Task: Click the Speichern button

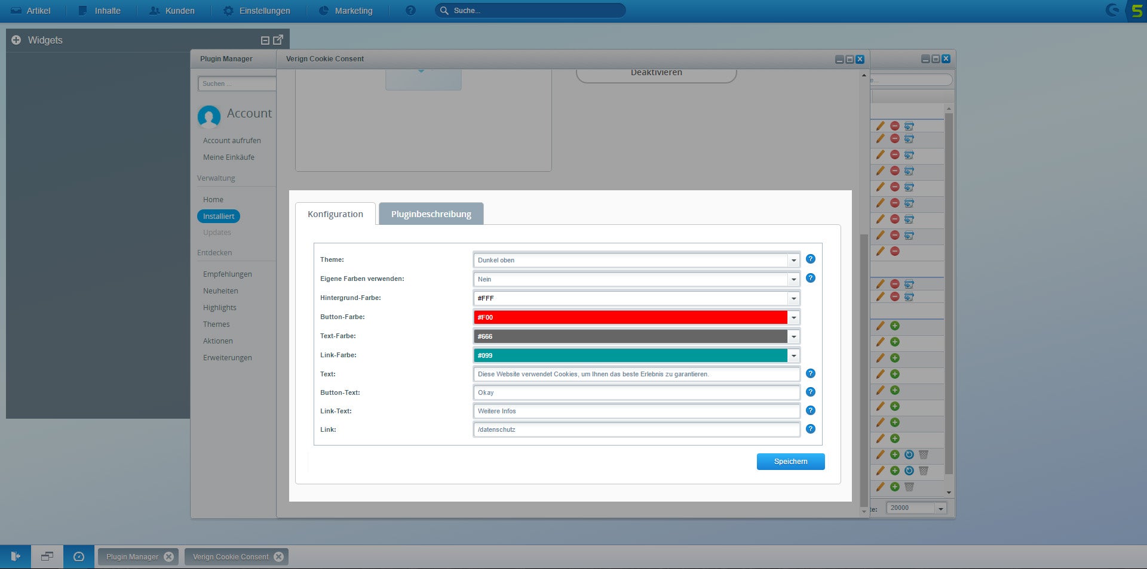Action: 790,462
